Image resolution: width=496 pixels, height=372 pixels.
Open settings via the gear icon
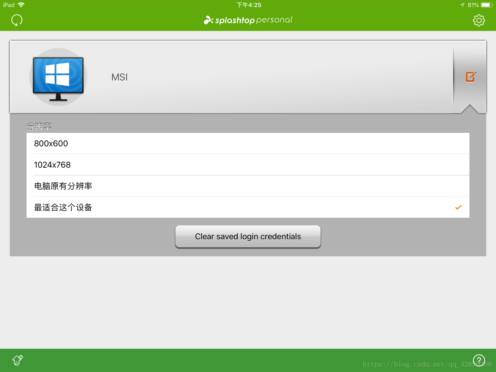(479, 20)
